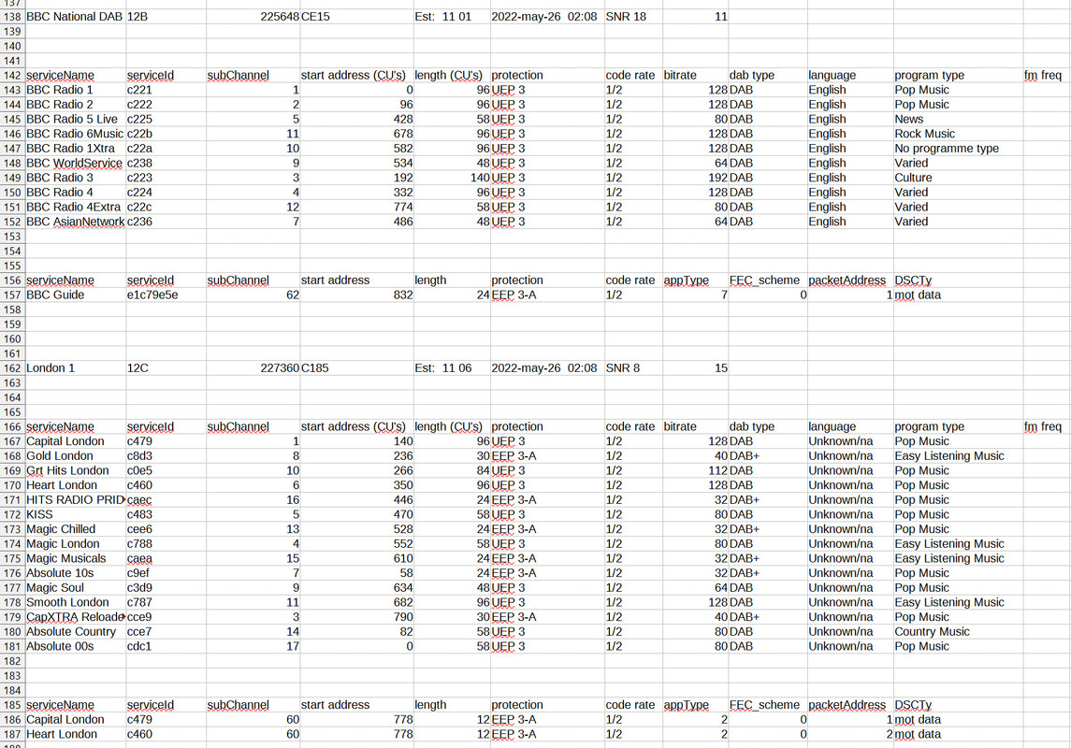The height and width of the screenshot is (748, 1071).
Task: Select the 'C185' cell
Action: point(356,368)
